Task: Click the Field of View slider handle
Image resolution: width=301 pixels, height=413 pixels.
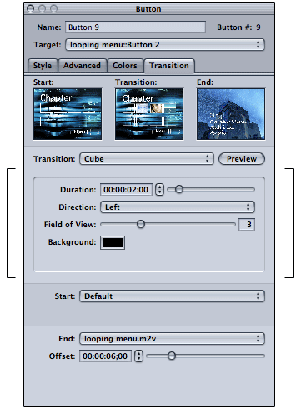Action: click(x=141, y=224)
